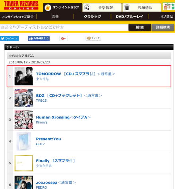175x189 pixels.
Task: Open TWICE artist link under BDZ
Action: 41,100
